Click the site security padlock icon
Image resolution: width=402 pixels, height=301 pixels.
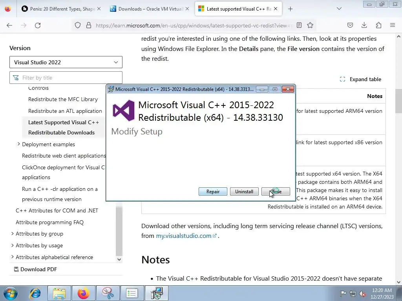click(x=89, y=25)
